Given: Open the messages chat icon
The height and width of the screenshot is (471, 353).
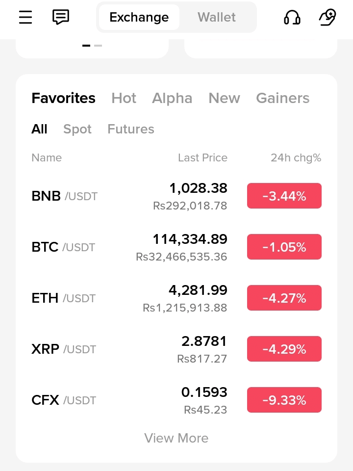Looking at the screenshot, I should pyautogui.click(x=61, y=17).
